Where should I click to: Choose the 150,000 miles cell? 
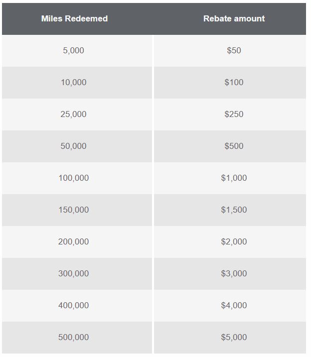[x=74, y=210]
